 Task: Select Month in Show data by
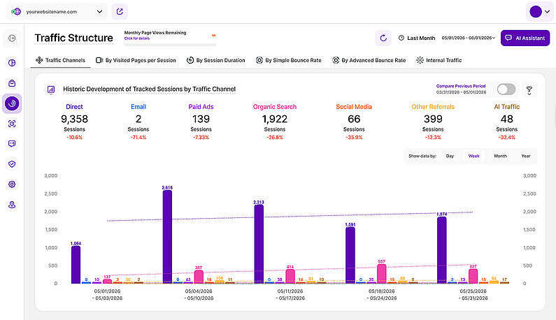[500, 156]
